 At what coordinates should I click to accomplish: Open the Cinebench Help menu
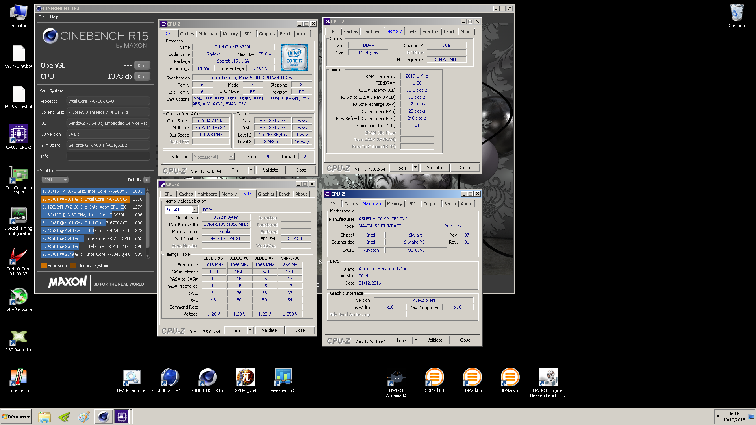point(54,17)
